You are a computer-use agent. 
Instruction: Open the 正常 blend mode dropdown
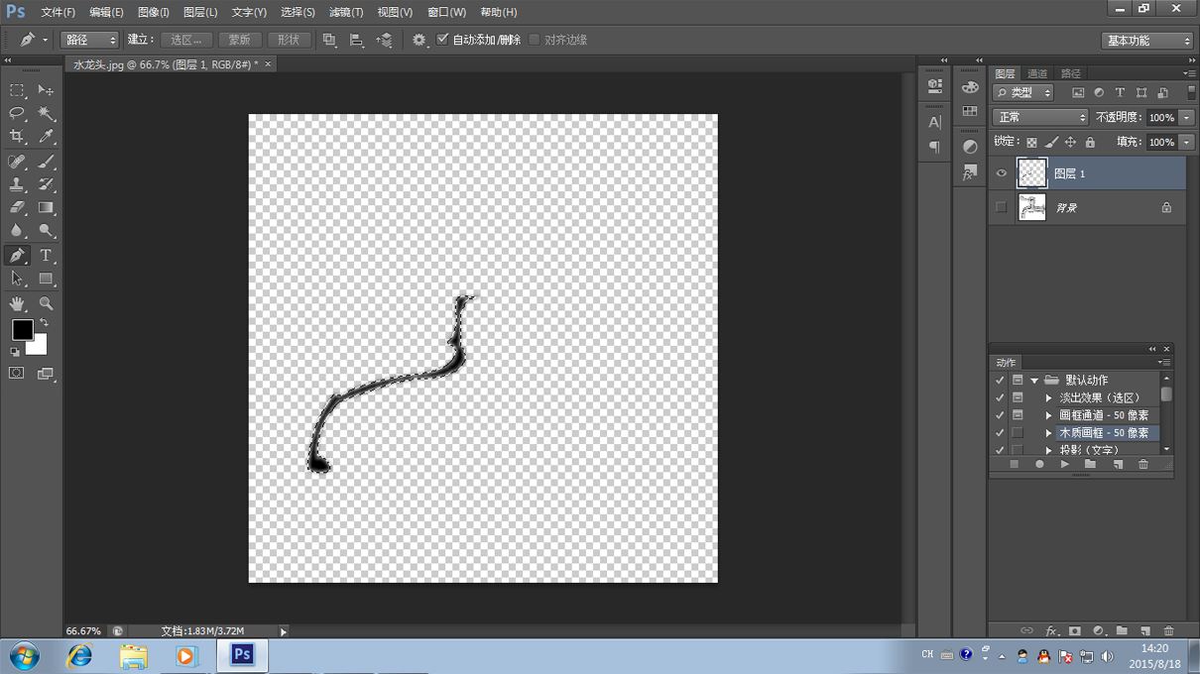[x=1040, y=117]
